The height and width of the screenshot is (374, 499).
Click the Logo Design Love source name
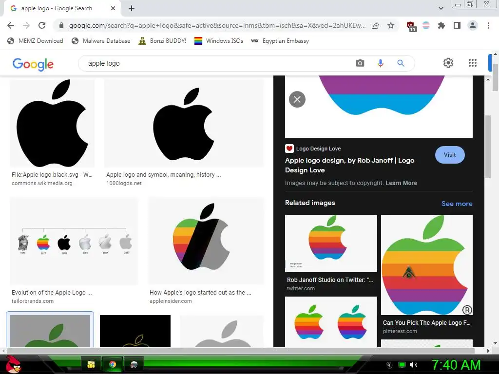(318, 149)
